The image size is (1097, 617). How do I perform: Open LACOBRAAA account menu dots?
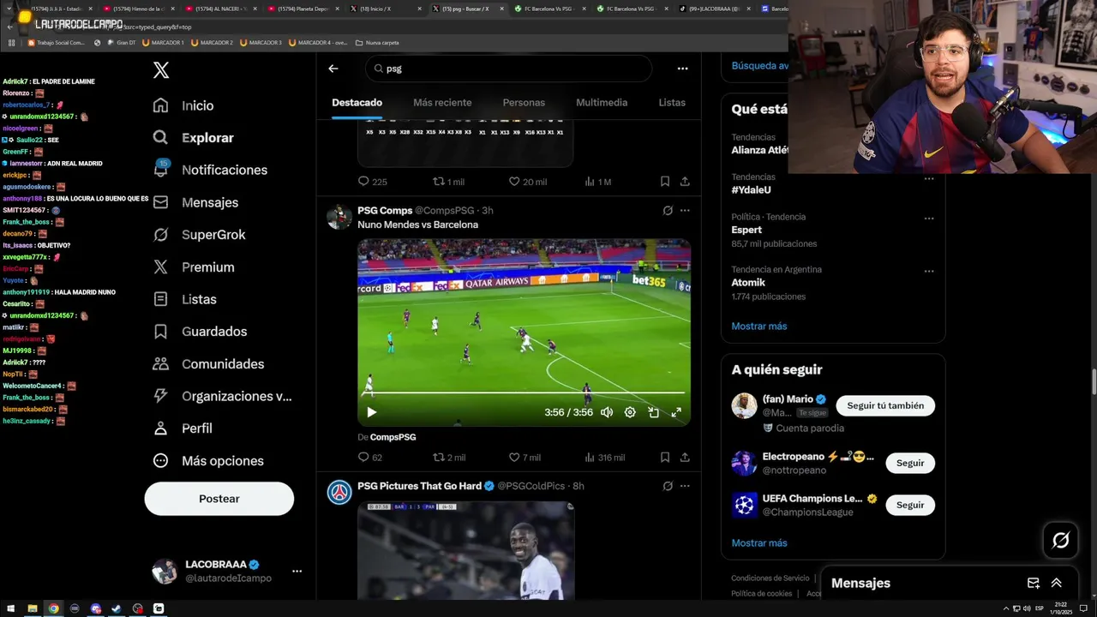pyautogui.click(x=297, y=571)
